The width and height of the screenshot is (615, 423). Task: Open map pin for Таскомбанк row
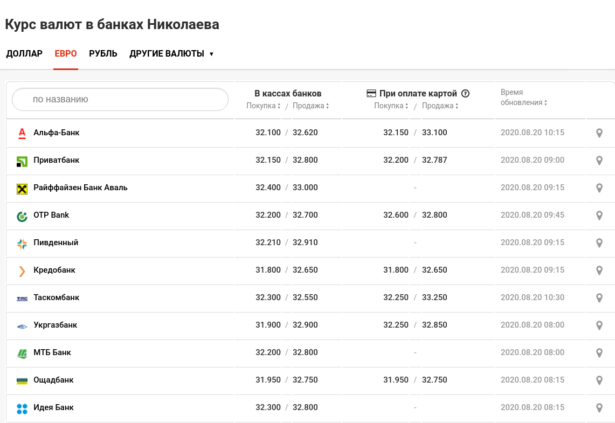pos(599,297)
